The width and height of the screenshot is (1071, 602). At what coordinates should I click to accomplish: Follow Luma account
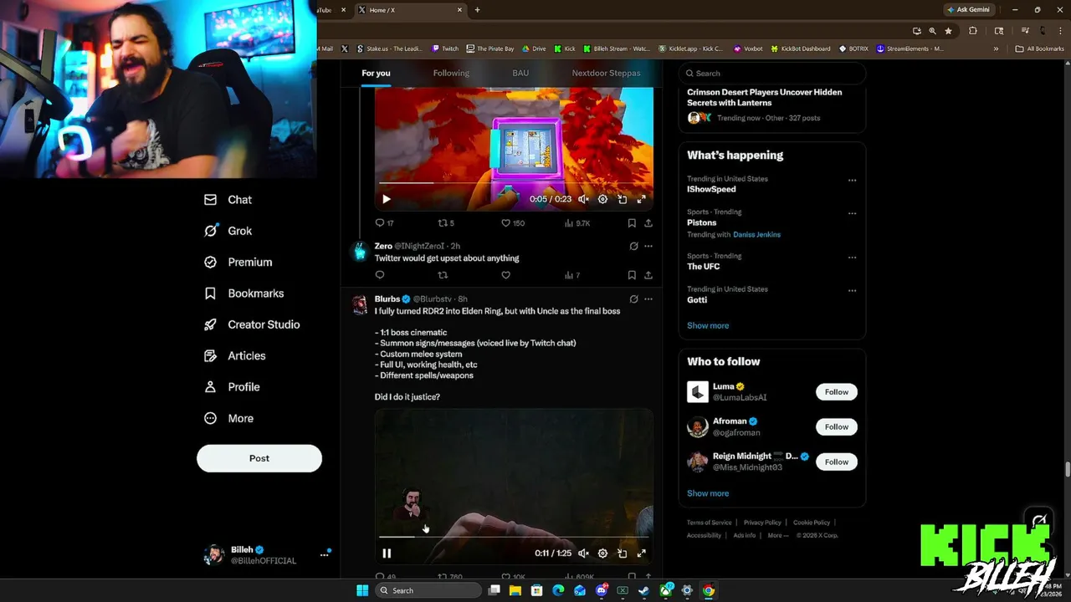[837, 391]
